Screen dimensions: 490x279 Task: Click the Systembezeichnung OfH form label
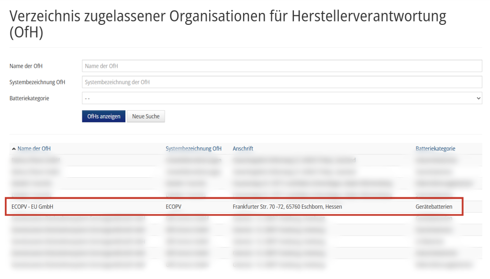click(37, 82)
